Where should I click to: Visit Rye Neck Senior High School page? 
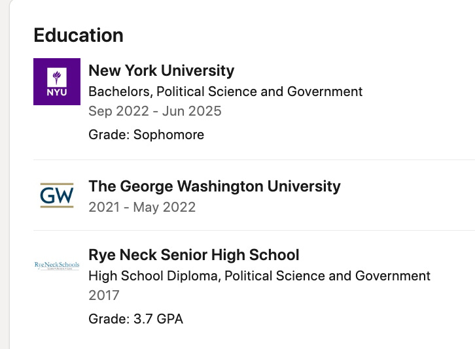194,254
